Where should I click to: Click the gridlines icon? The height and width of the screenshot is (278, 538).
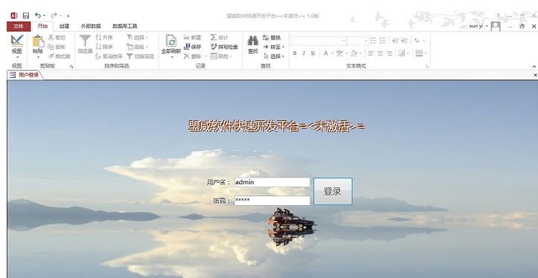coord(419,54)
